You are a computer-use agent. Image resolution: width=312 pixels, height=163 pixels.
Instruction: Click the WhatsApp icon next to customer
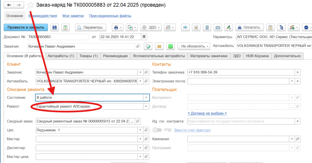[171, 46]
